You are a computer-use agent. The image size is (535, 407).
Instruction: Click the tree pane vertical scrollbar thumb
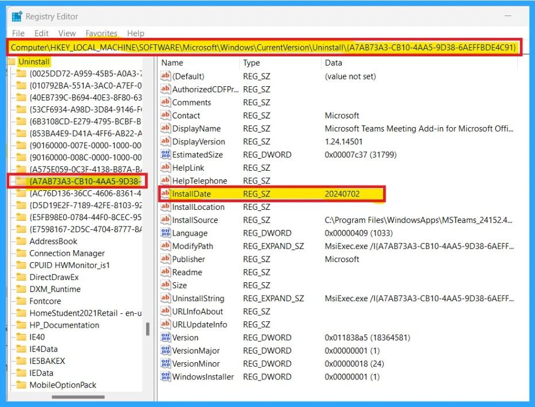[148, 329]
